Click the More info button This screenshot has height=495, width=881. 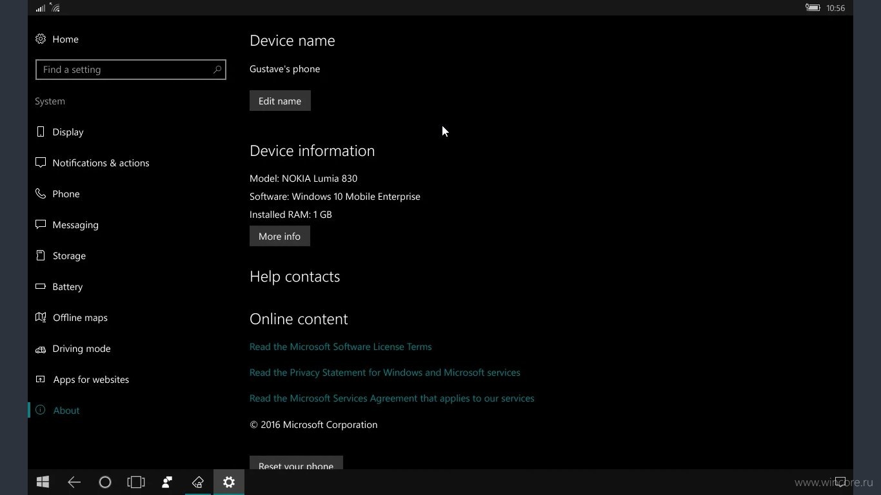[279, 236]
